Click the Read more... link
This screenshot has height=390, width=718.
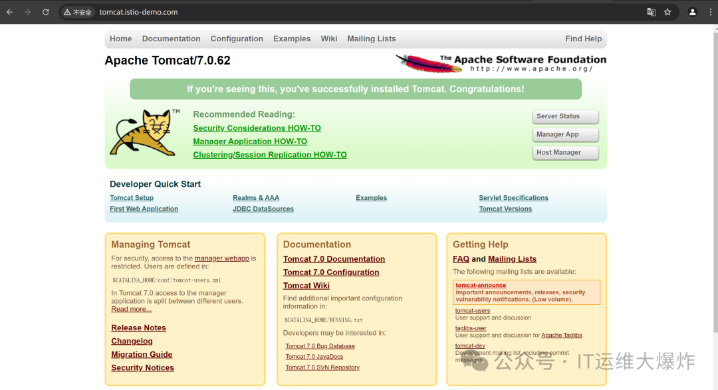tap(132, 309)
